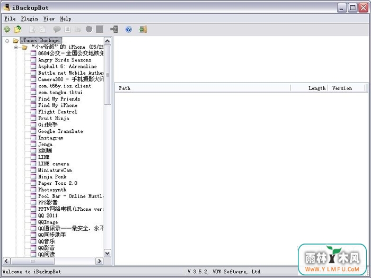Image resolution: width=371 pixels, height=278 pixels.
Task: Click the open backup folder toolbar icon
Action: point(17,29)
